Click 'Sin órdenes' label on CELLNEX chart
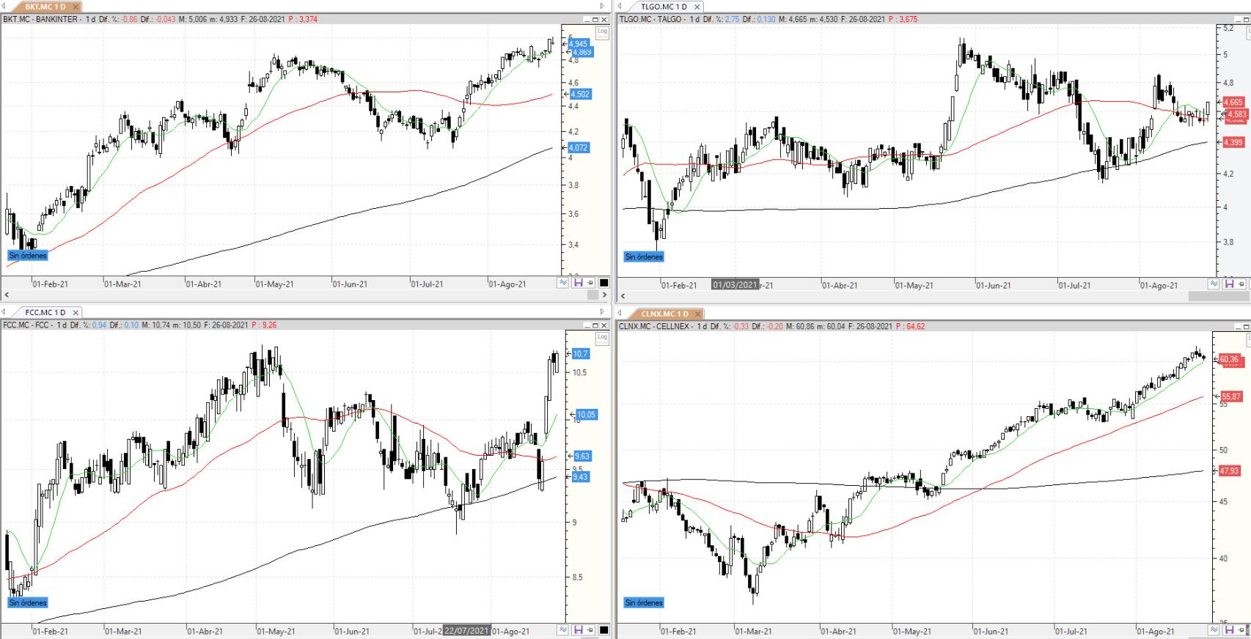This screenshot has height=639, width=1251. click(643, 603)
